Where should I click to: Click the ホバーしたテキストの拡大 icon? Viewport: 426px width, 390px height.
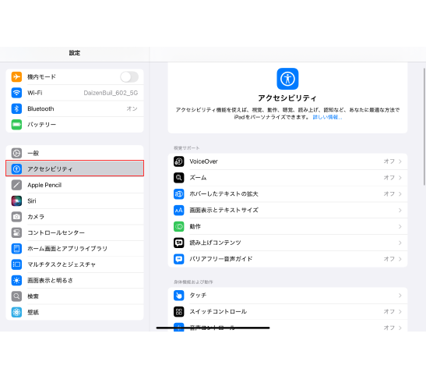pos(179,194)
